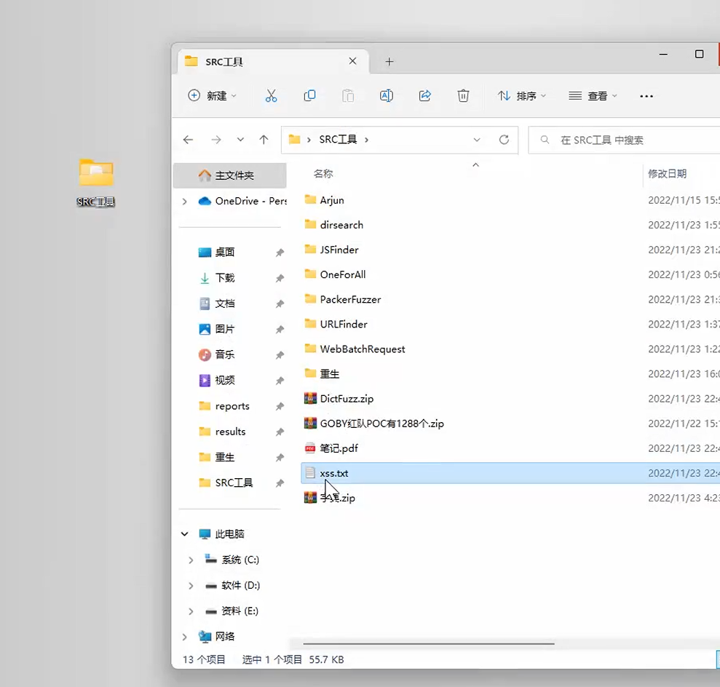Add a new tab with plus button

(389, 61)
